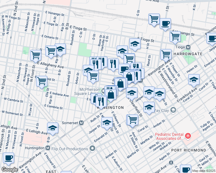216x173 pixels.
Task: Click the coffee cup marker near N Hancock St
Action: 9,159
